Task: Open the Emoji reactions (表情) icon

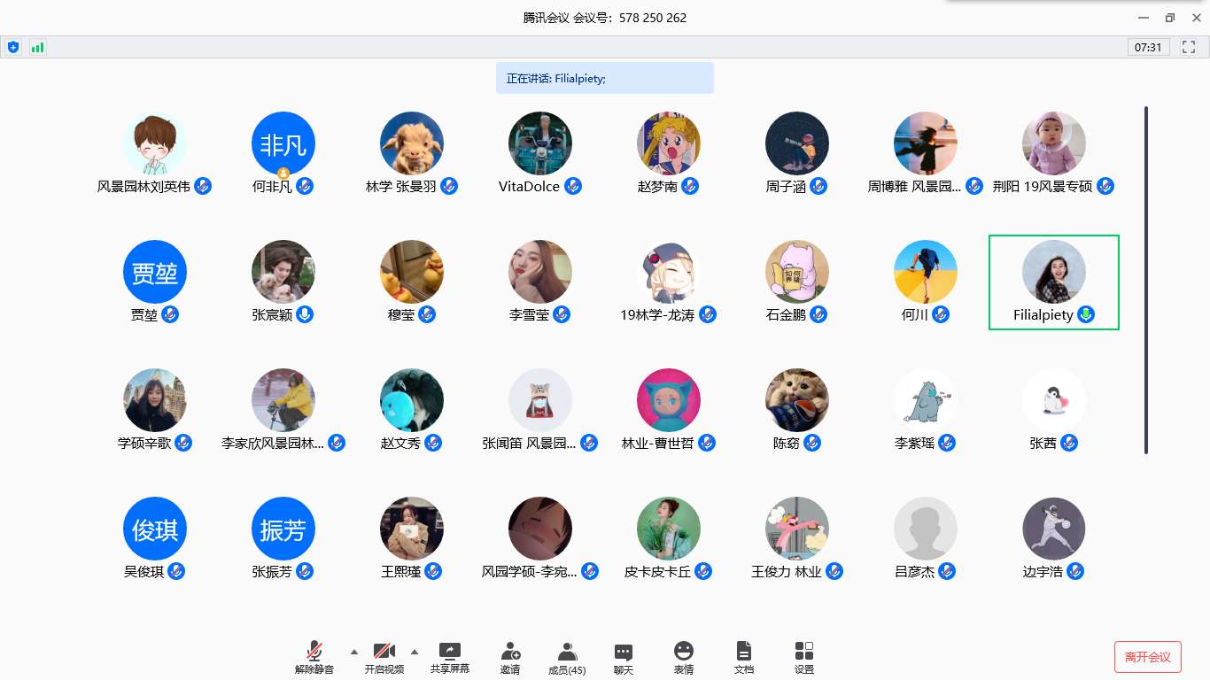Action: tap(683, 658)
